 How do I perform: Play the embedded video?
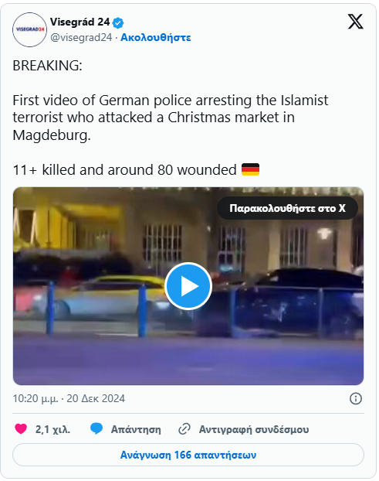(188, 286)
